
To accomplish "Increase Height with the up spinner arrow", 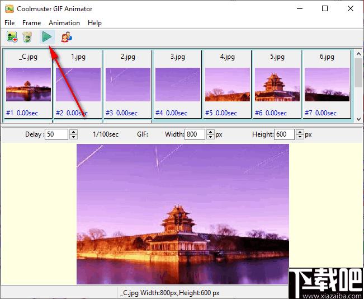I will point(300,132).
